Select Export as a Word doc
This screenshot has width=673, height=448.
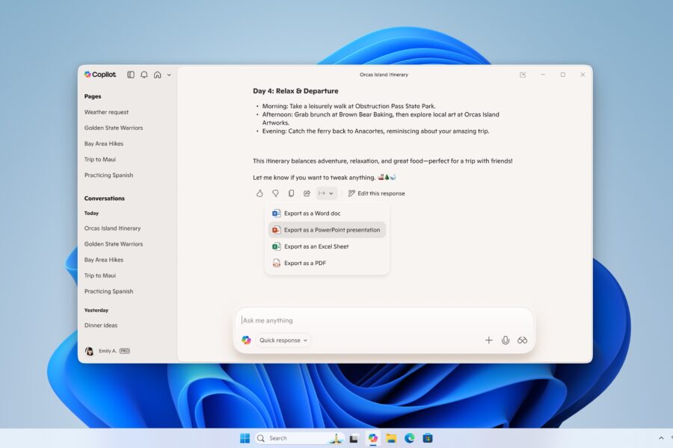pyautogui.click(x=312, y=214)
